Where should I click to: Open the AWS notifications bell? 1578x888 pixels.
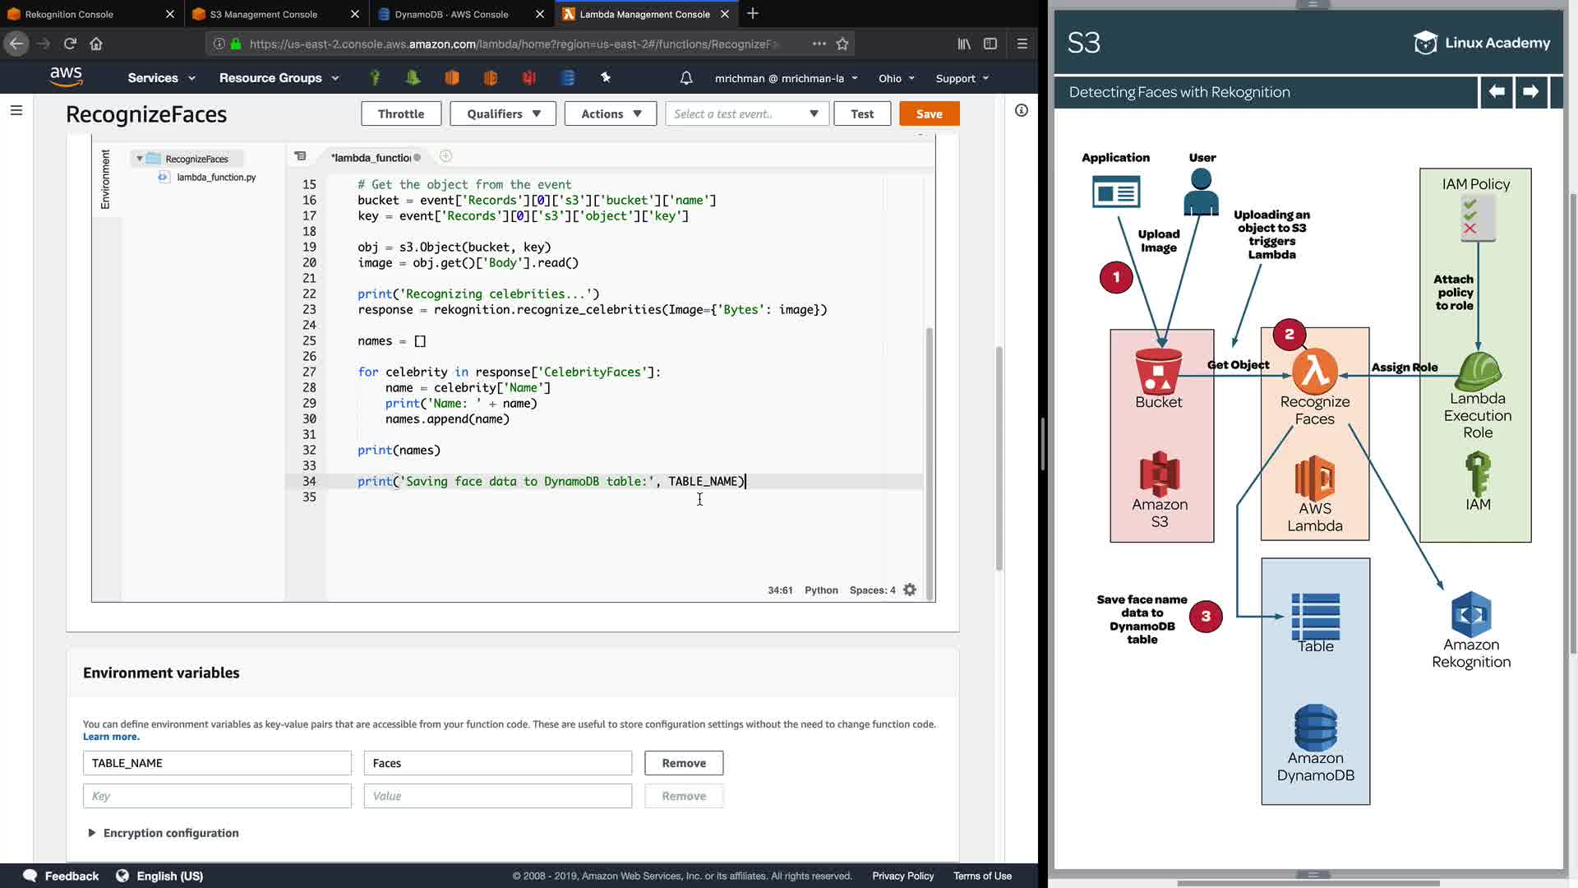point(686,78)
